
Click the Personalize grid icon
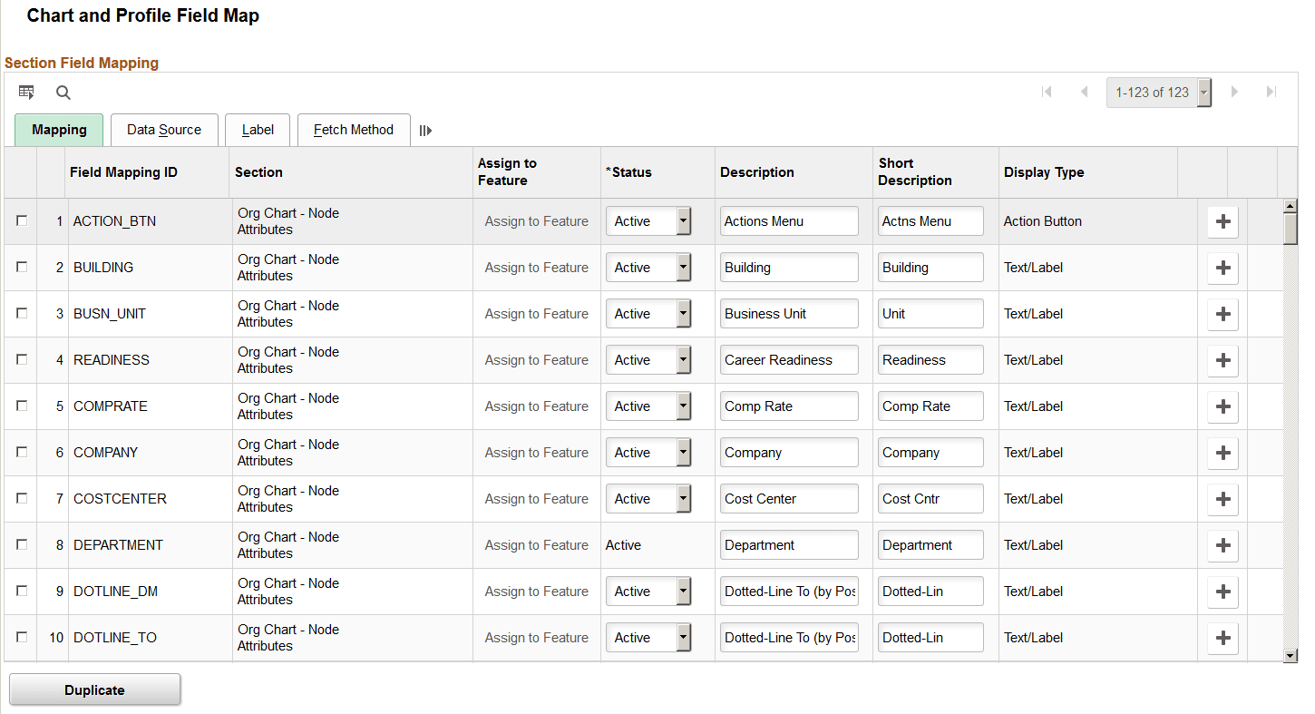point(26,92)
